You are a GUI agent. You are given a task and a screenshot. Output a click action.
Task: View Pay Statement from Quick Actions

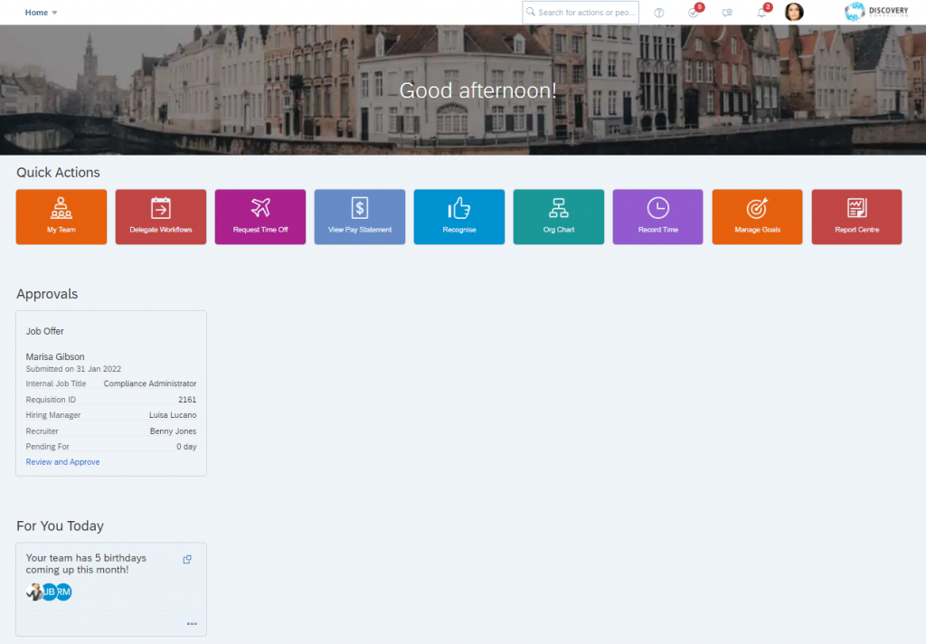359,217
